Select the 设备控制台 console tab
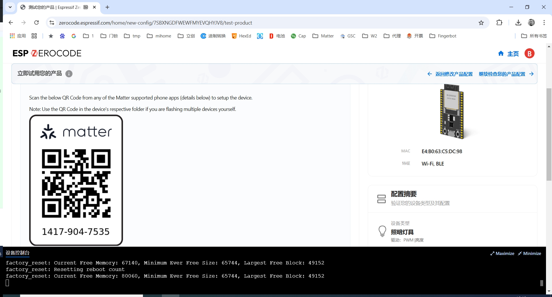Screen dimensions: 552x297 coord(17,253)
